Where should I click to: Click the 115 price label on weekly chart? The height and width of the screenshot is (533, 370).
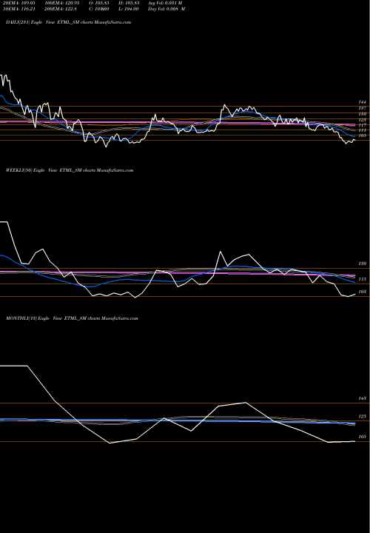362,279
